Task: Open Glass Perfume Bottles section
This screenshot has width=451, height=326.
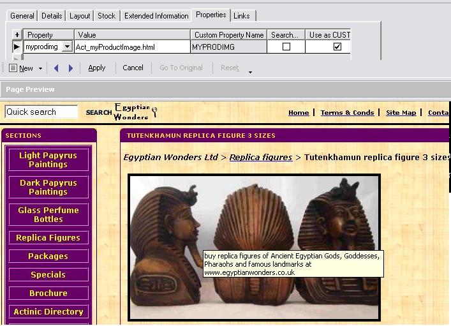Action: 48,214
